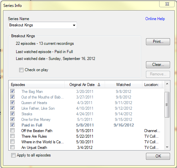Viewport: 177px width, 168px height.
Task: Click the scroll up arrow in episode list
Action: click(167, 84)
